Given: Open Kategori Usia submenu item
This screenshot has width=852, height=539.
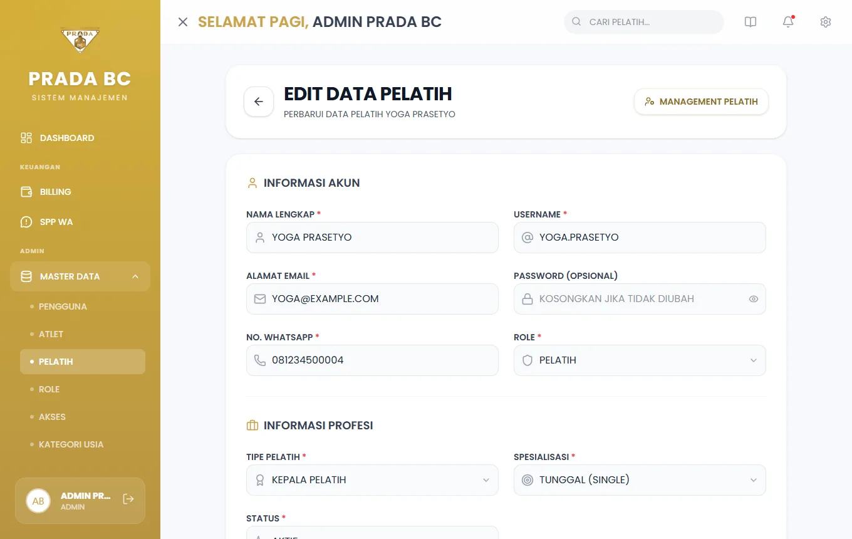Looking at the screenshot, I should 83,444.
